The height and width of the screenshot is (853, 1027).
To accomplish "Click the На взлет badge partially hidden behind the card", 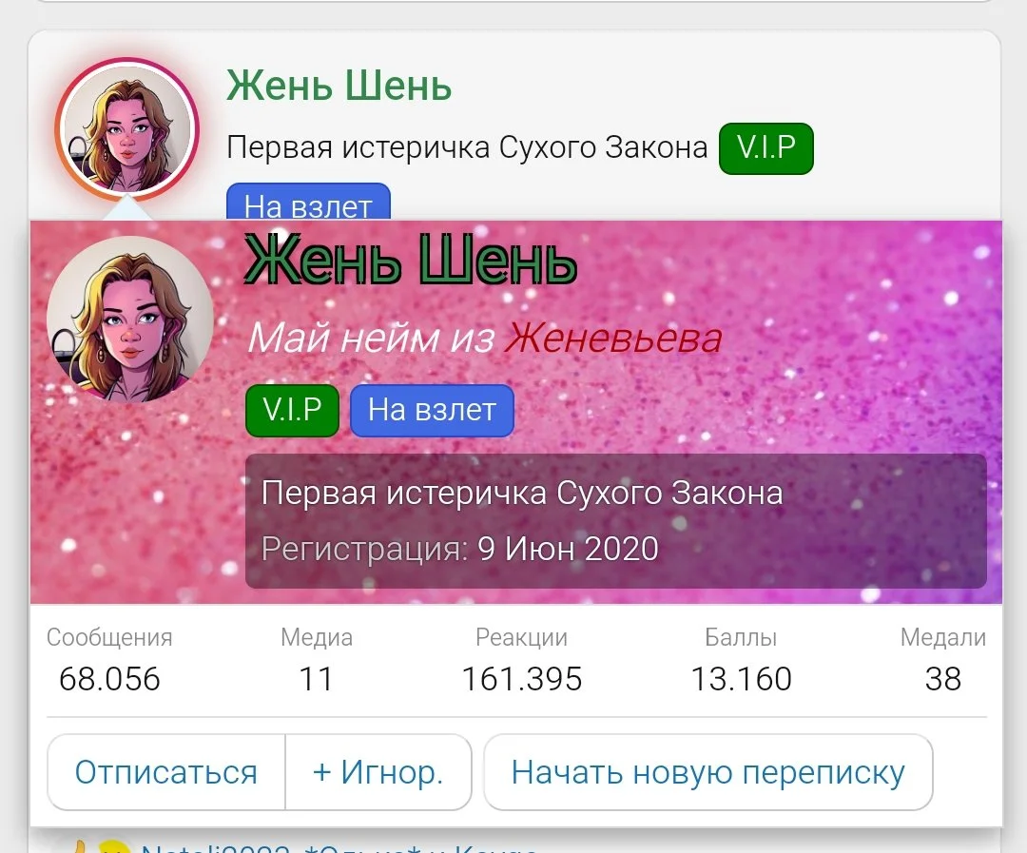I will click(308, 202).
